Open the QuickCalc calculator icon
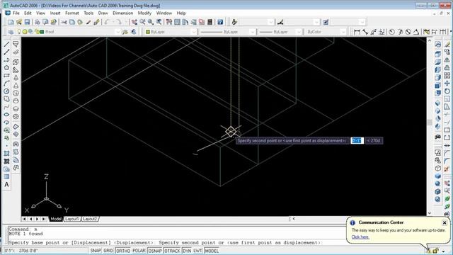 click(x=210, y=22)
